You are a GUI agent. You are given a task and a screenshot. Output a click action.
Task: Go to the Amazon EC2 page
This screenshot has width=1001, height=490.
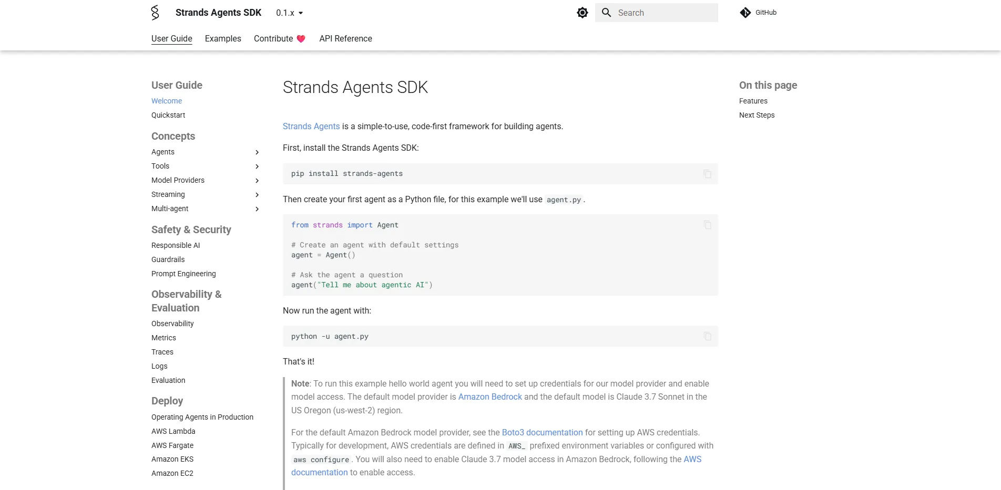click(x=172, y=473)
